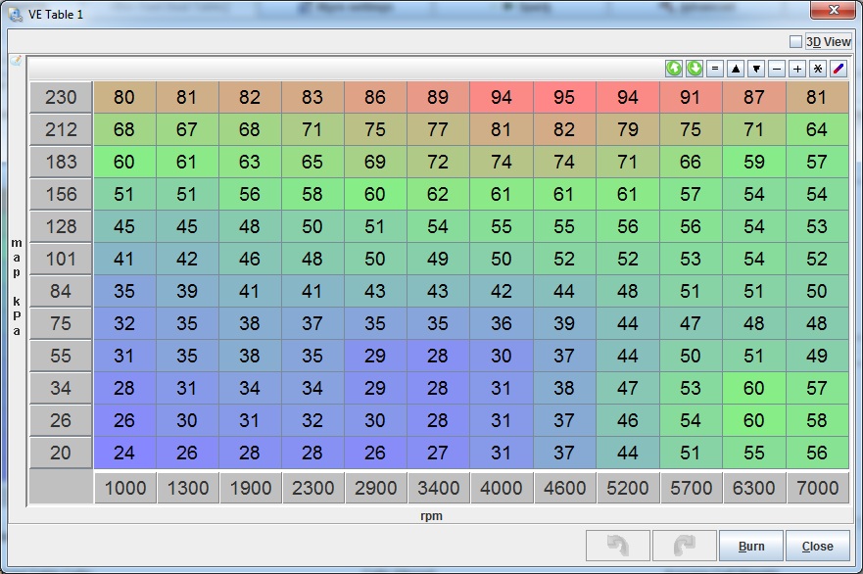Select cell 50 at 128 kPa, 2300 rpm
The height and width of the screenshot is (574, 863).
(x=312, y=226)
